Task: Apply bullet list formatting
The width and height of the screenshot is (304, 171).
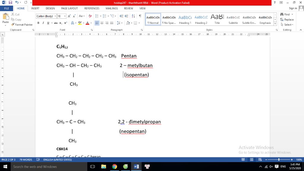Action: click(97, 16)
